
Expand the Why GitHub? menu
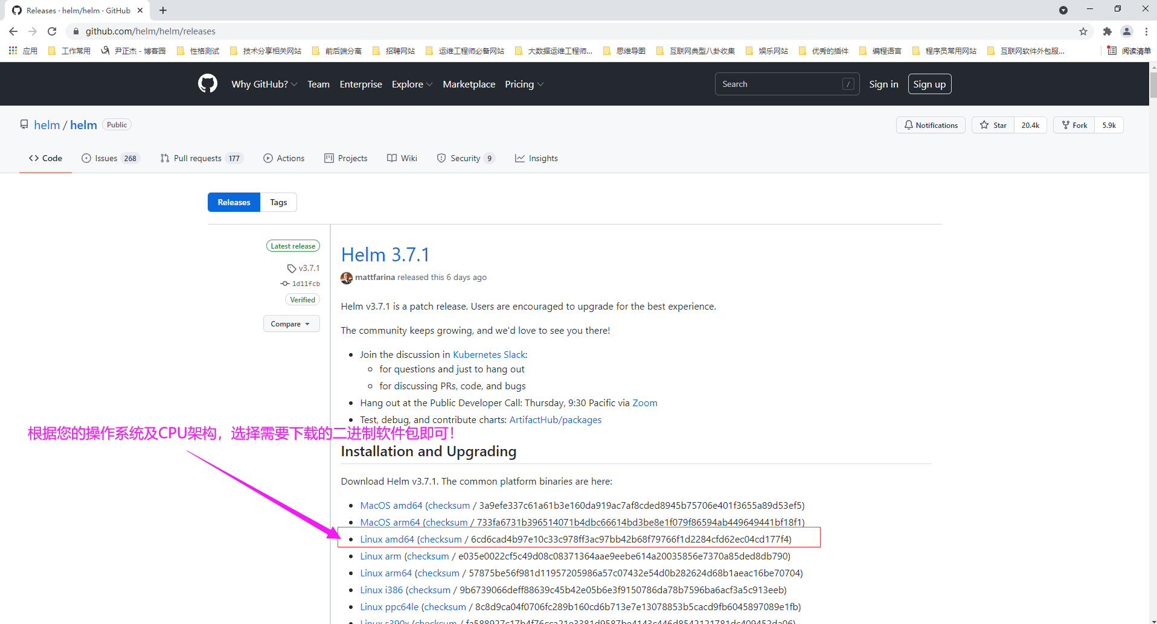[x=264, y=84]
